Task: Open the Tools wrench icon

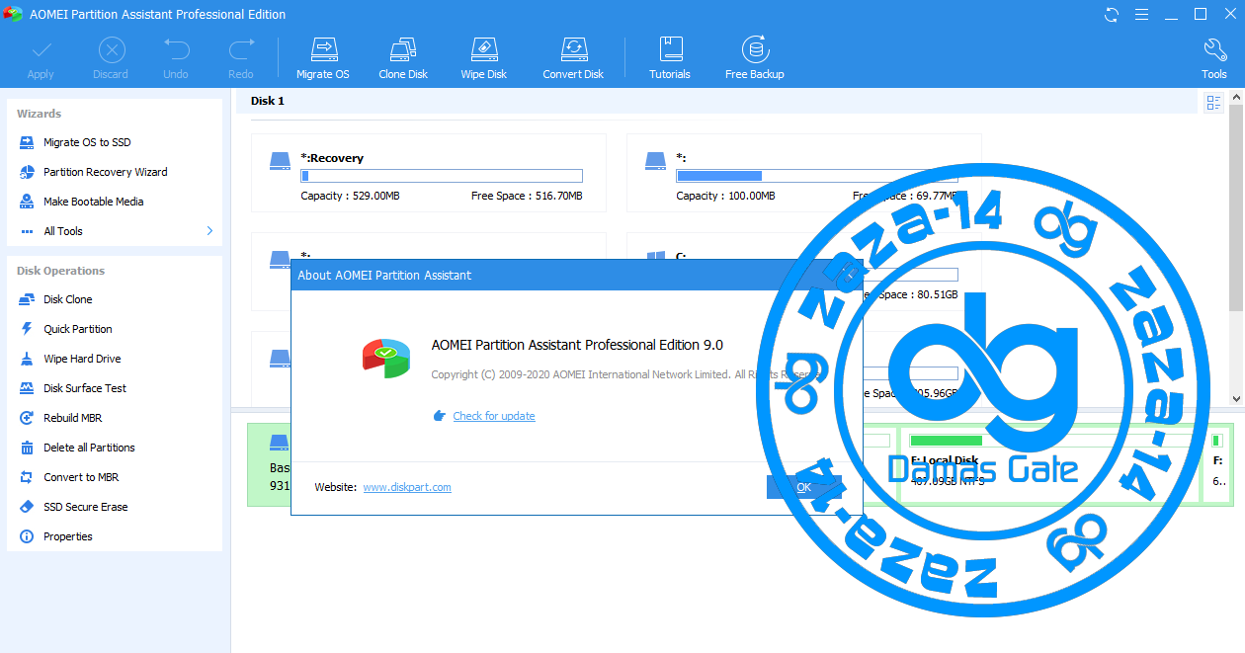Action: (x=1214, y=50)
